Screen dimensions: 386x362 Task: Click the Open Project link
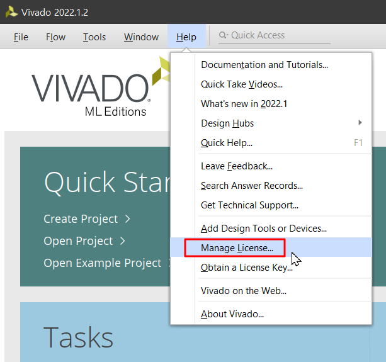pos(78,240)
